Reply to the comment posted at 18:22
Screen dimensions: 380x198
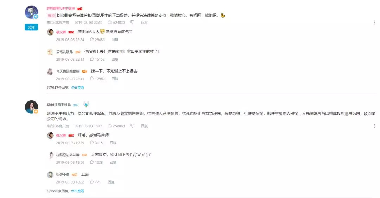coord(111,182)
